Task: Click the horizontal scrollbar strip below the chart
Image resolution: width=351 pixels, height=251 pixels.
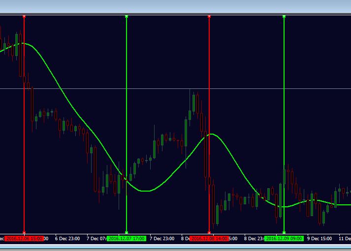Action: click(175, 247)
